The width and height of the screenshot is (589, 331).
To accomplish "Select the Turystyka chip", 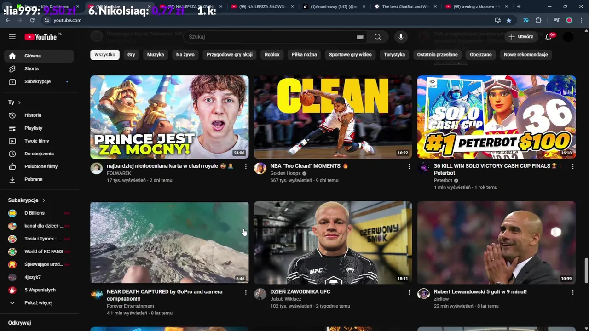I will coord(394,54).
